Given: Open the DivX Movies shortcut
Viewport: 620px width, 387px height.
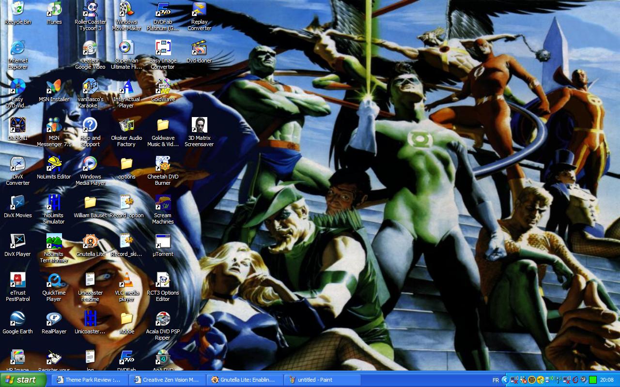Looking at the screenshot, I should pyautogui.click(x=17, y=207).
